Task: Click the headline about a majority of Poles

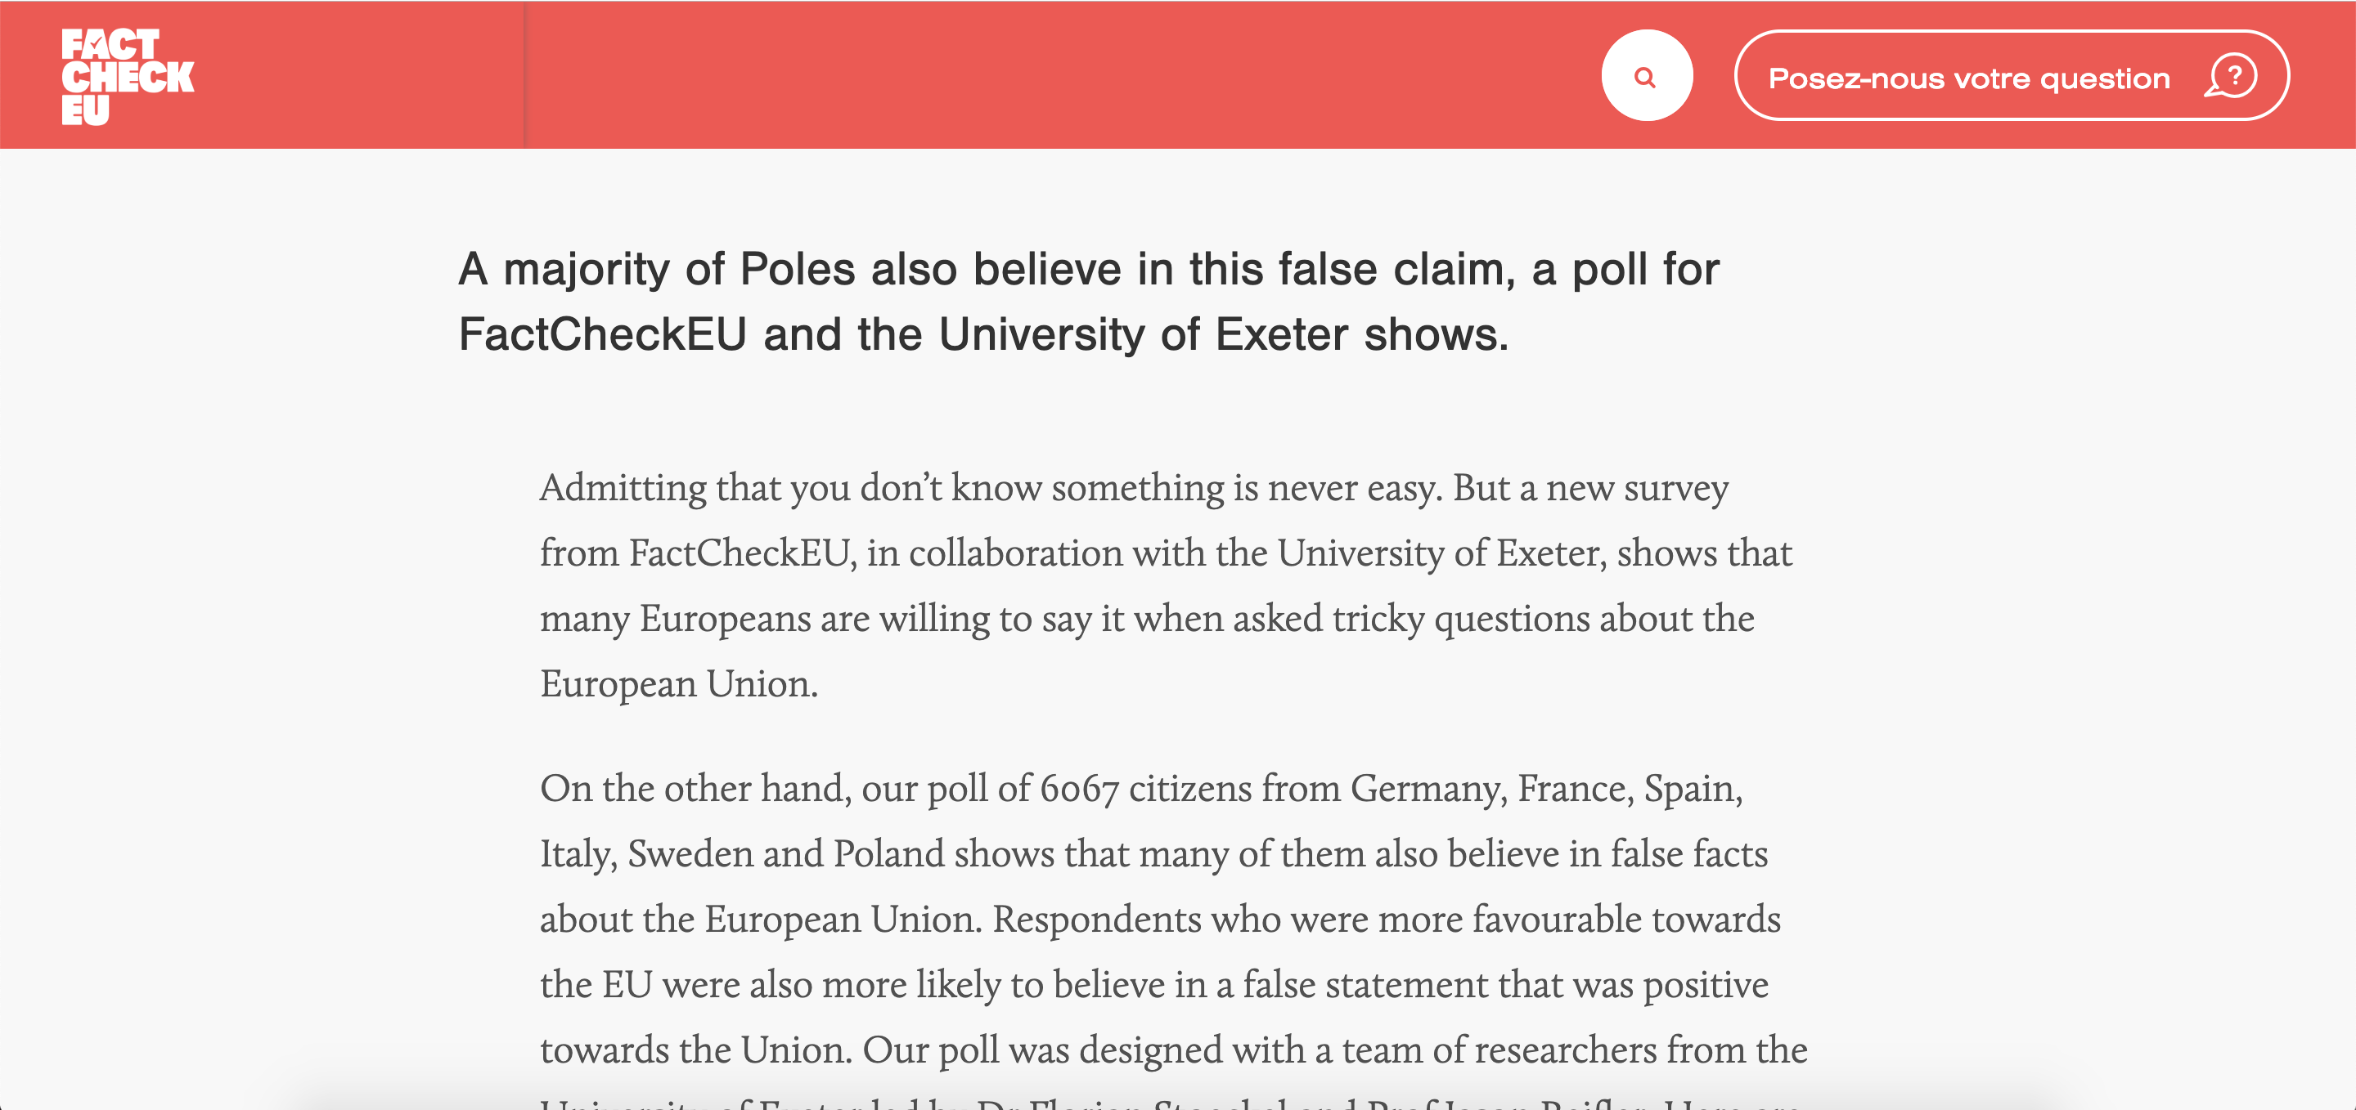Action: [1087, 302]
